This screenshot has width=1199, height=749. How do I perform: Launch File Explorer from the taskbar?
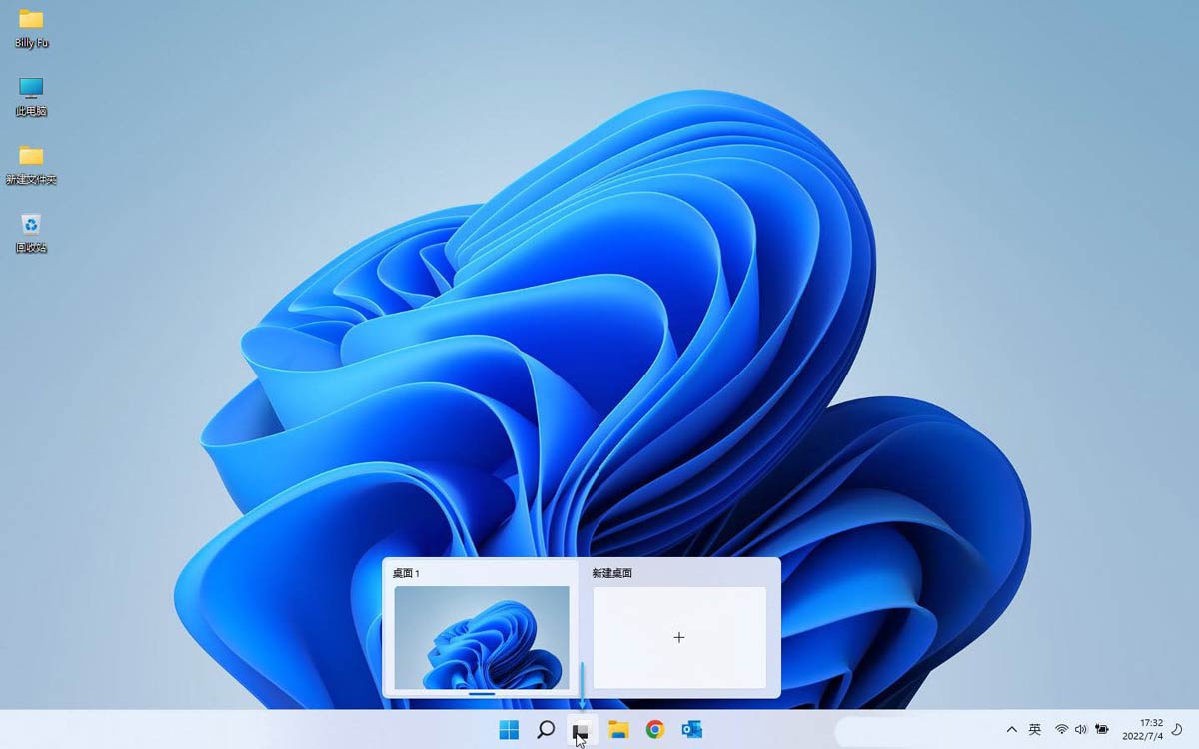(618, 730)
